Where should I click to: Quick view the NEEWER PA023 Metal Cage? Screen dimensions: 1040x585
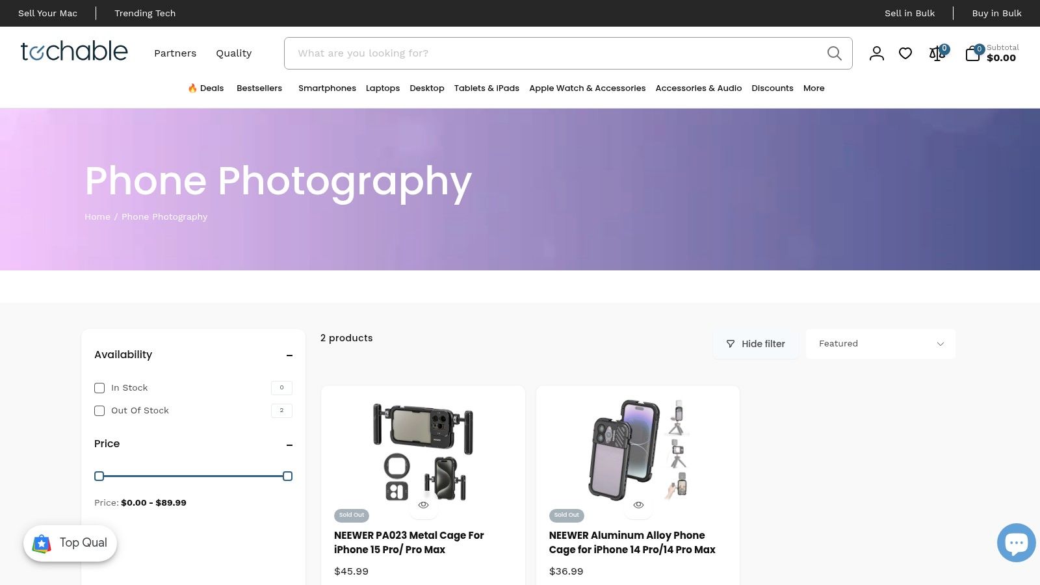click(423, 505)
